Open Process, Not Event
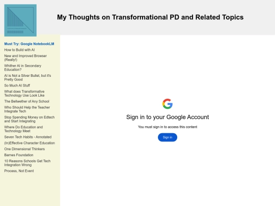 pyautogui.click(x=19, y=171)
